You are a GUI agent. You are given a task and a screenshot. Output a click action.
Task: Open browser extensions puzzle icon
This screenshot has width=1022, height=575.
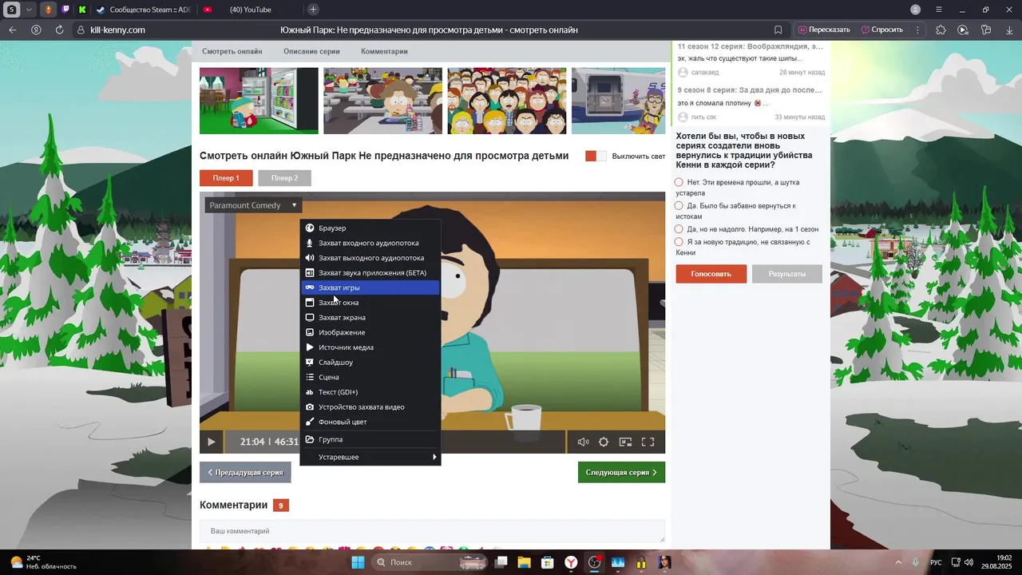[941, 30]
